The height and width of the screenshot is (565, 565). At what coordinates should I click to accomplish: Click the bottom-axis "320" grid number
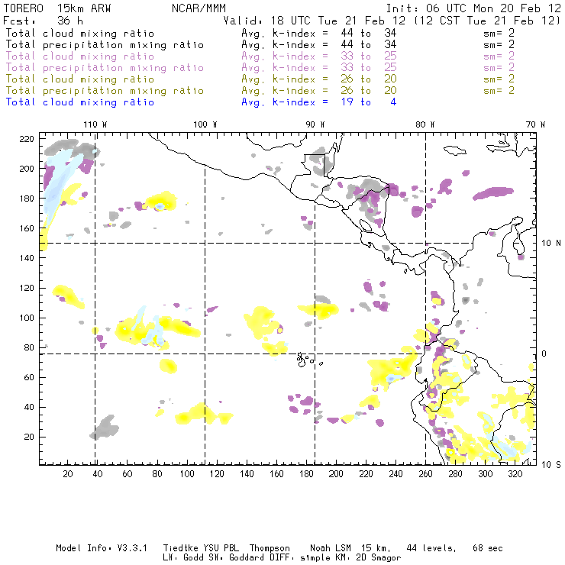point(515,474)
